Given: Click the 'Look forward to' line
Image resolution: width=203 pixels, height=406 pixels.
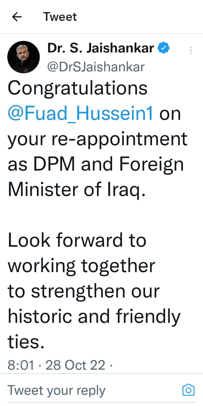Looking at the screenshot, I should [77, 240].
